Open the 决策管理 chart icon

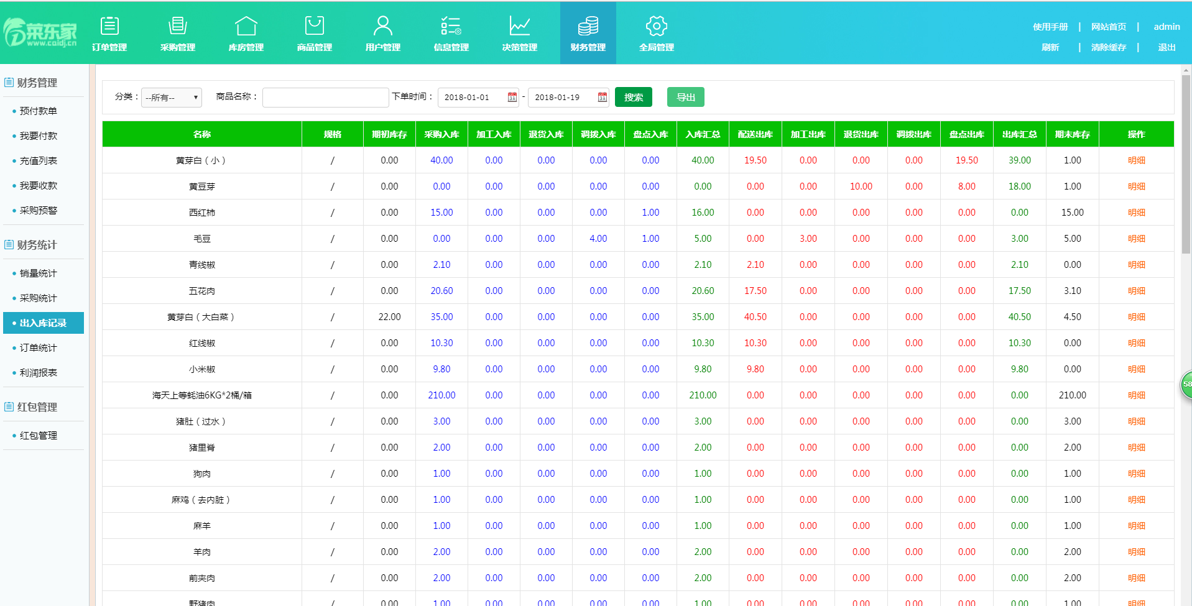[520, 26]
